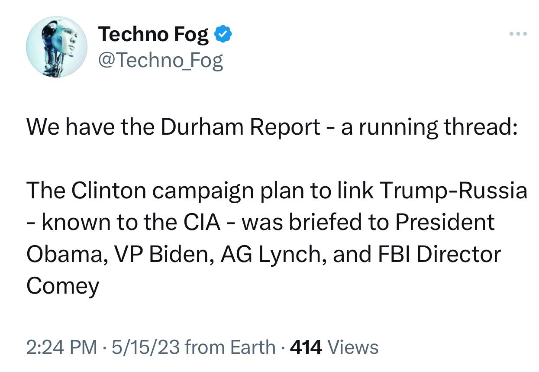This screenshot has height=372, width=539.
Task: Open the Techno Fog profile avatar
Action: coord(56,48)
